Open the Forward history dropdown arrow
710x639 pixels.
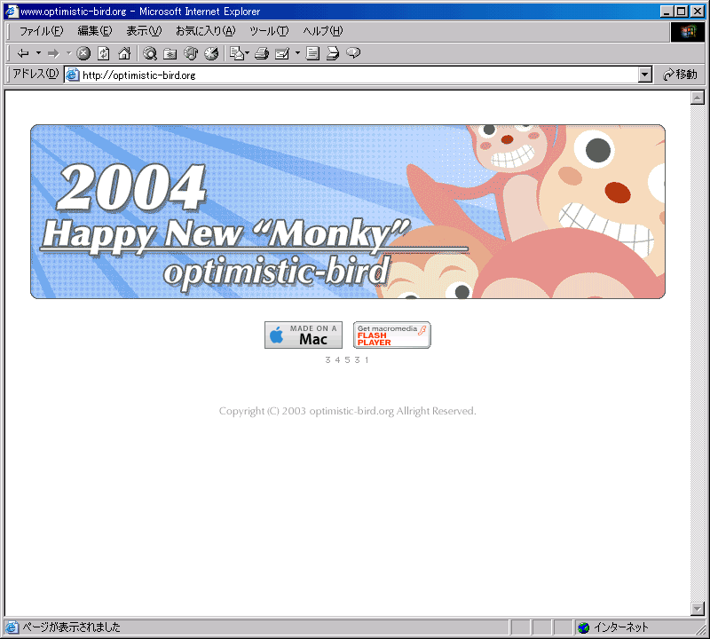pyautogui.click(x=69, y=53)
